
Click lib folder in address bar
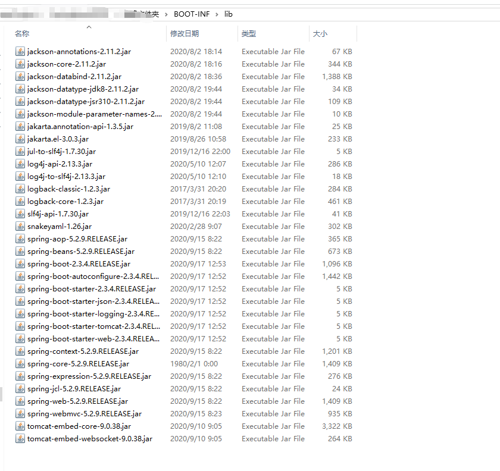coord(229,14)
